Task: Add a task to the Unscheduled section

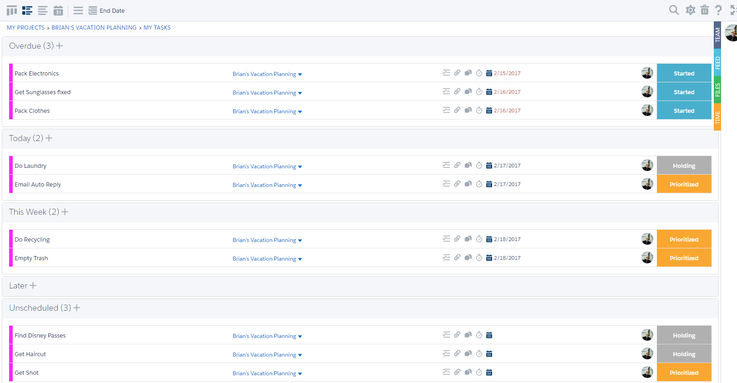Action: pyautogui.click(x=77, y=308)
